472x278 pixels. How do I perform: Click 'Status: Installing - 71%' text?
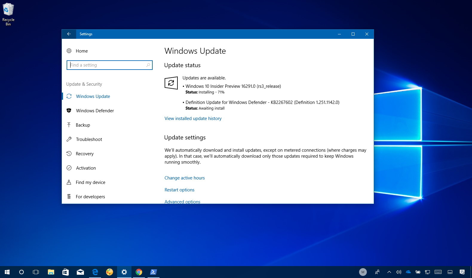click(x=205, y=92)
